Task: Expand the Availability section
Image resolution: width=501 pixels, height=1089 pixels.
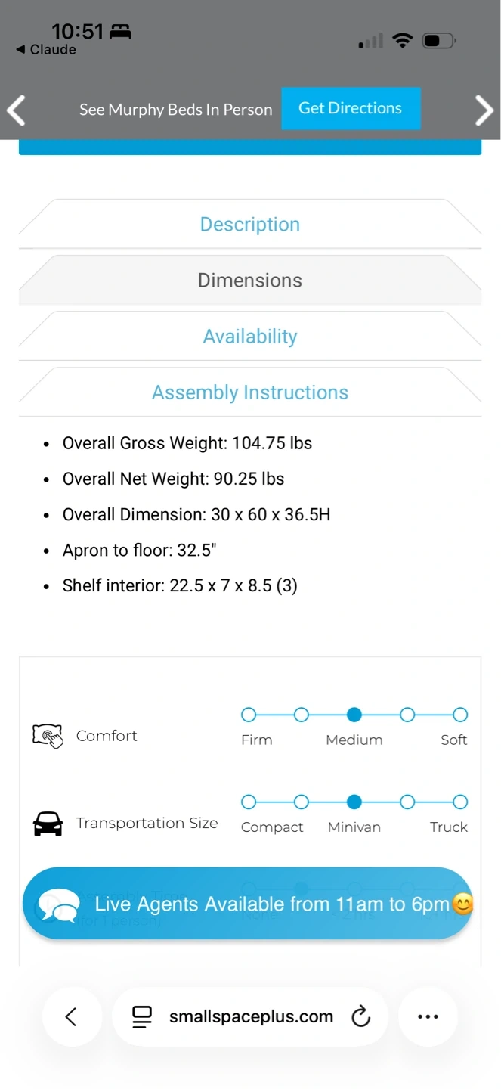Action: (250, 337)
